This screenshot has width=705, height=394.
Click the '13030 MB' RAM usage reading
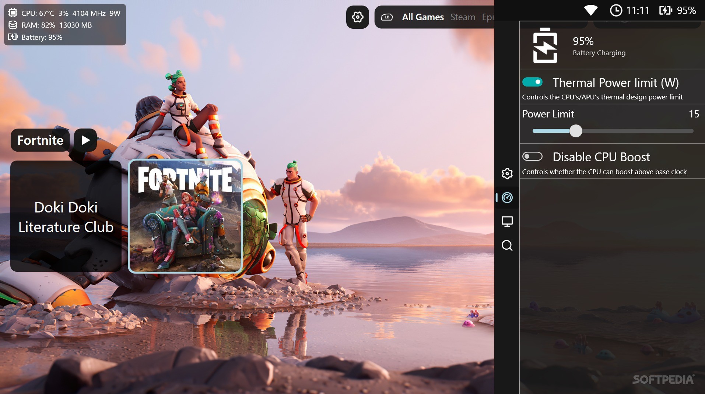pyautogui.click(x=76, y=25)
